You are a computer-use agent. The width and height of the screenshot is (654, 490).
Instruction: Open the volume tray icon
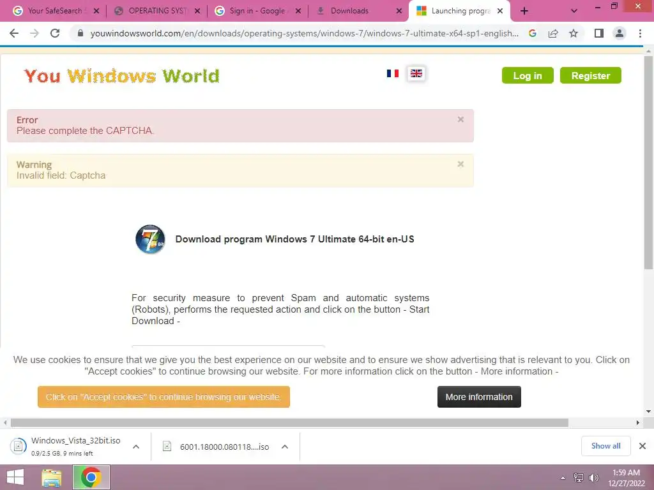[x=593, y=478]
